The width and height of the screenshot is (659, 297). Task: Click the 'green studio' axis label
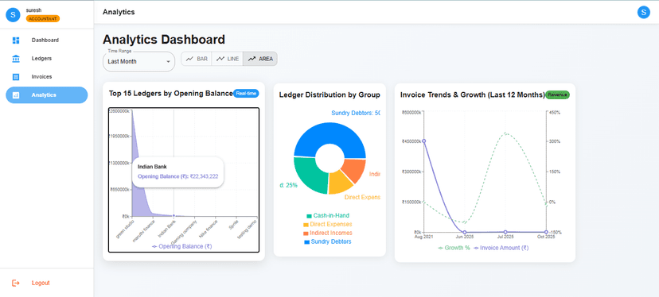(x=125, y=229)
